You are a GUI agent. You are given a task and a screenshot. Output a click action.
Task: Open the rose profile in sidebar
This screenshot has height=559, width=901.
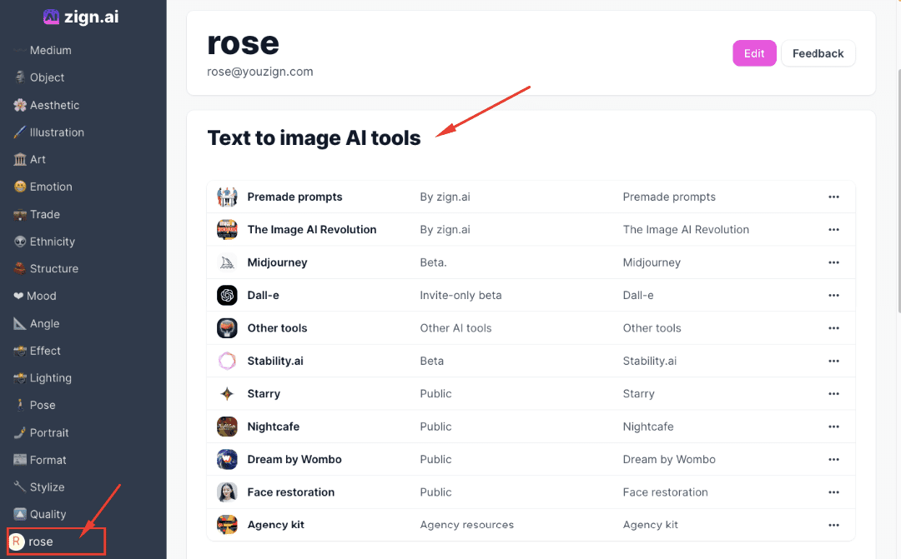point(40,542)
